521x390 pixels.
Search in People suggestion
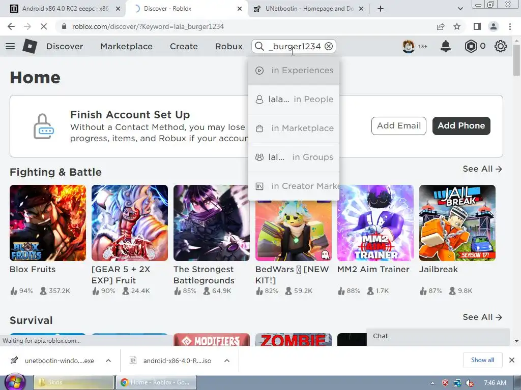coord(294,99)
